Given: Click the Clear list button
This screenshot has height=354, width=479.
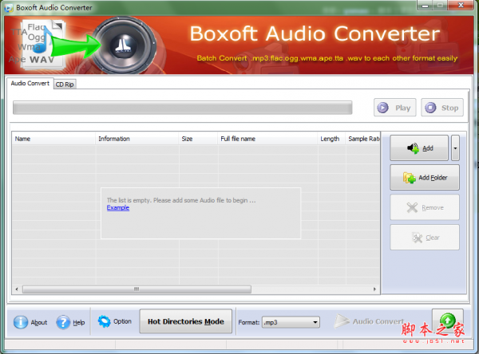Looking at the screenshot, I should pyautogui.click(x=425, y=238).
